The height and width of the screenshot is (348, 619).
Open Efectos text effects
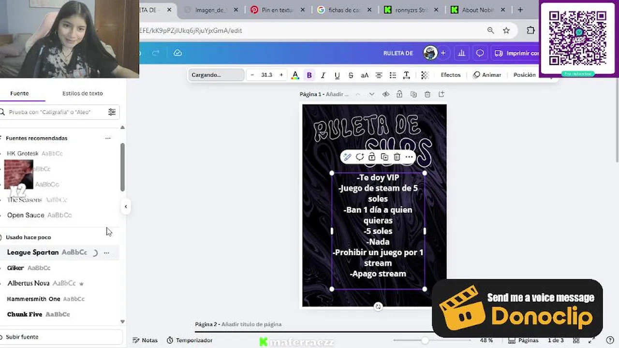coord(451,75)
